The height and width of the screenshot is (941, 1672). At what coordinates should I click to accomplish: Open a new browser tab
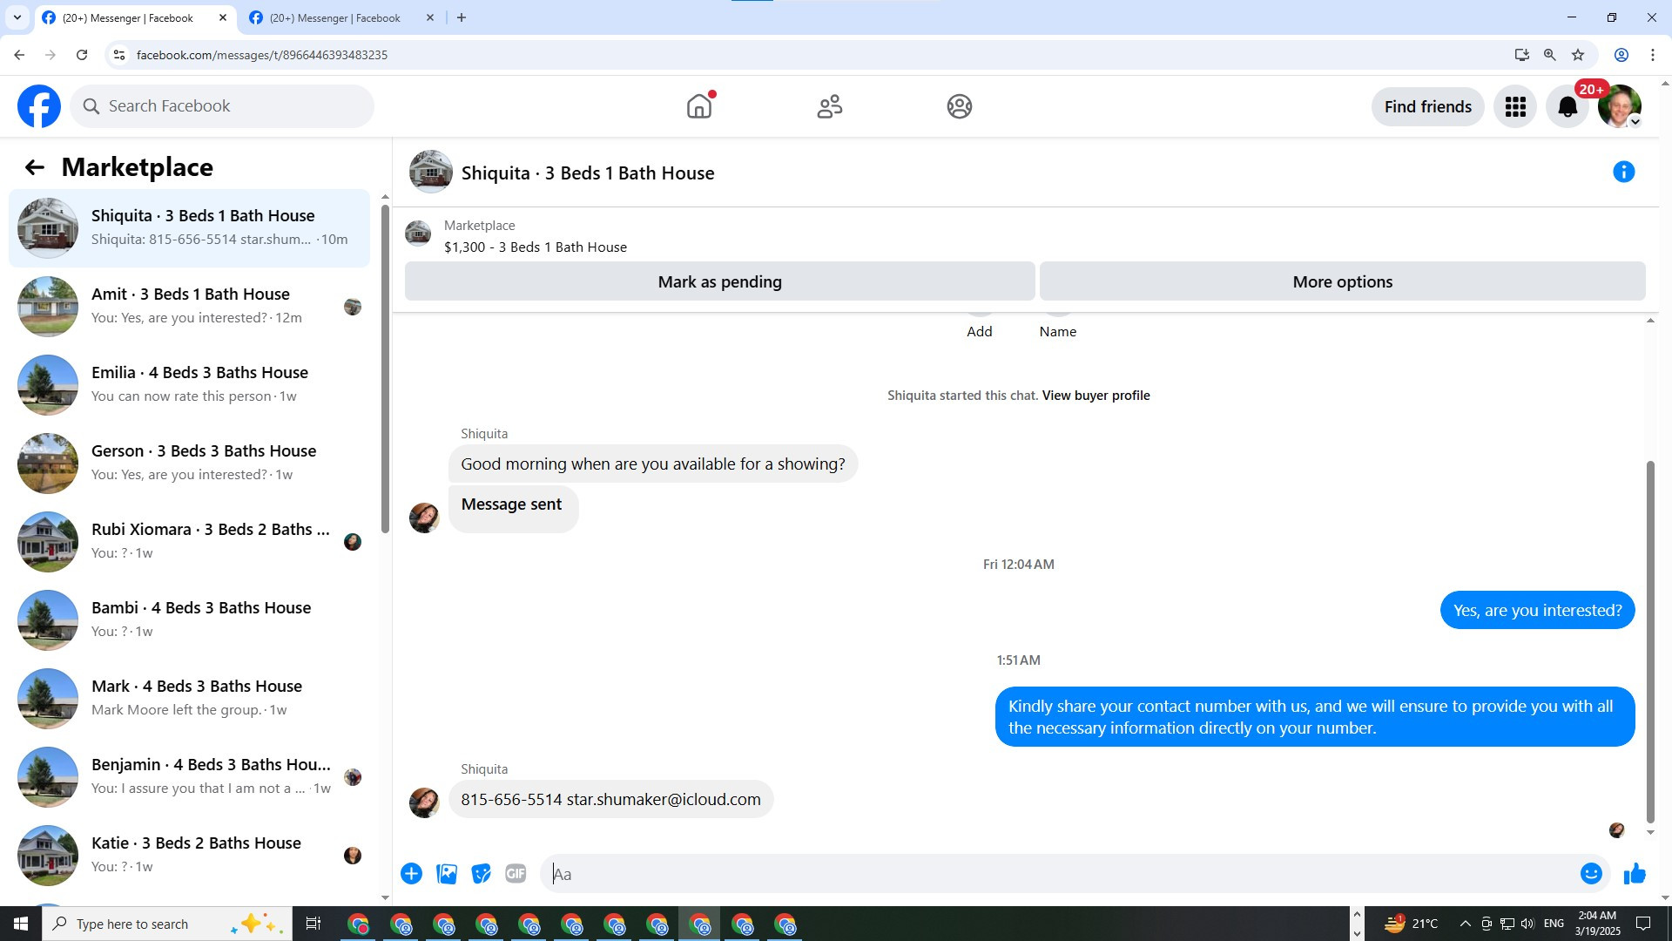pos(462,17)
